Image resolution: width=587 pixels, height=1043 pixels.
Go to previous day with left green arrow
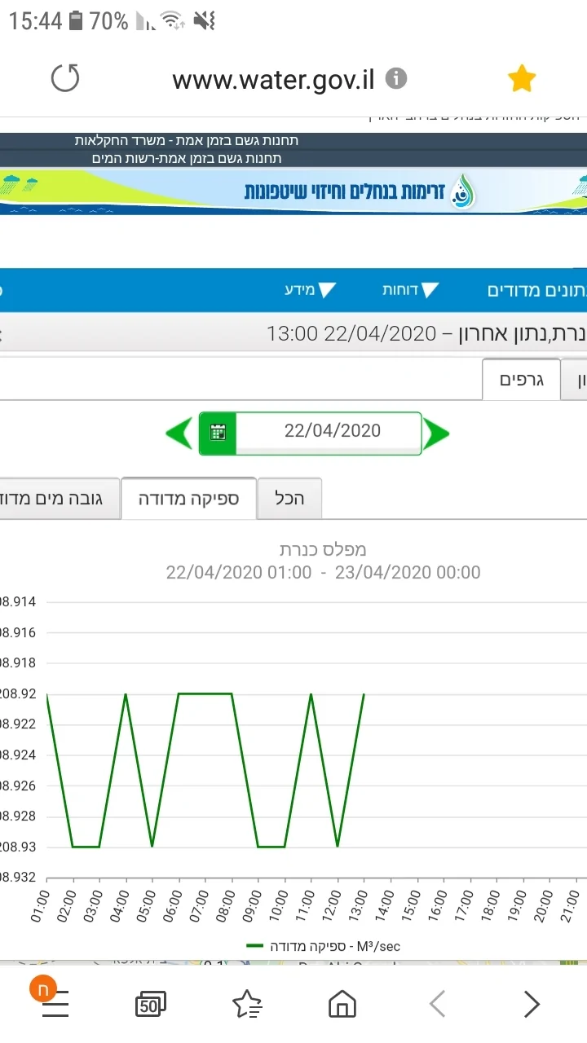[x=179, y=433]
